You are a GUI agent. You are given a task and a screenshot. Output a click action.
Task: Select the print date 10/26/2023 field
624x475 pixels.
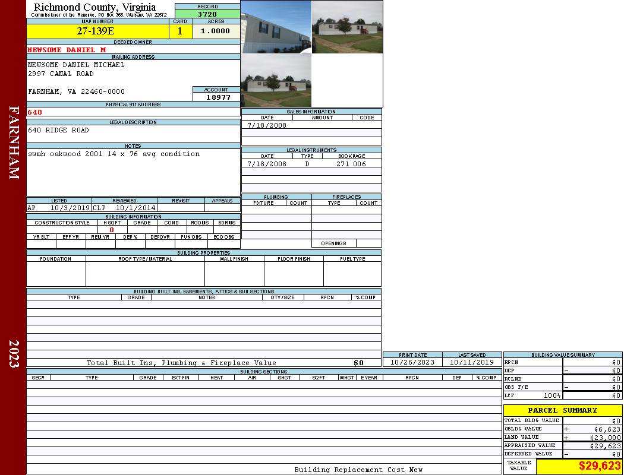click(x=412, y=362)
